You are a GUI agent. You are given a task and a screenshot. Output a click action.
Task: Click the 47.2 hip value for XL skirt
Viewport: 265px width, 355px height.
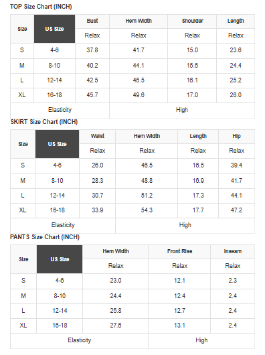tap(236, 210)
